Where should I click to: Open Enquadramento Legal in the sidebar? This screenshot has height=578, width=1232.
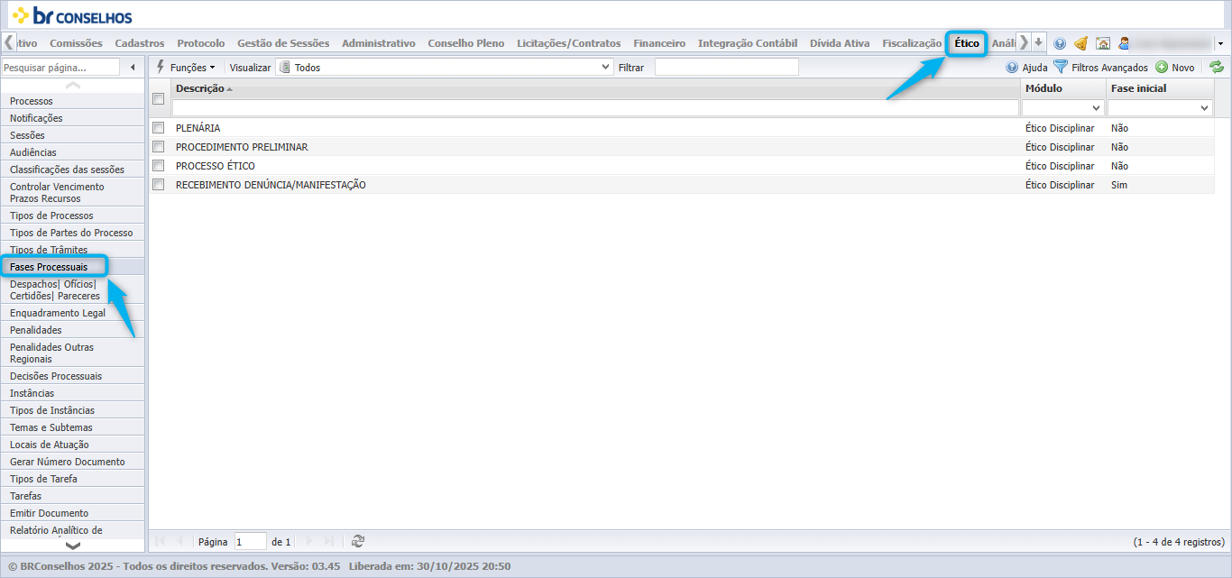pyautogui.click(x=73, y=313)
